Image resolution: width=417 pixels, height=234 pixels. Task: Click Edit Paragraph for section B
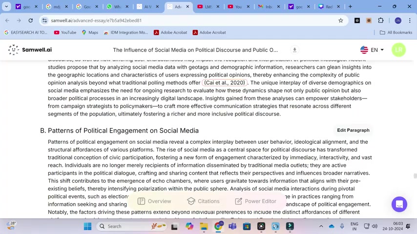[353, 130]
